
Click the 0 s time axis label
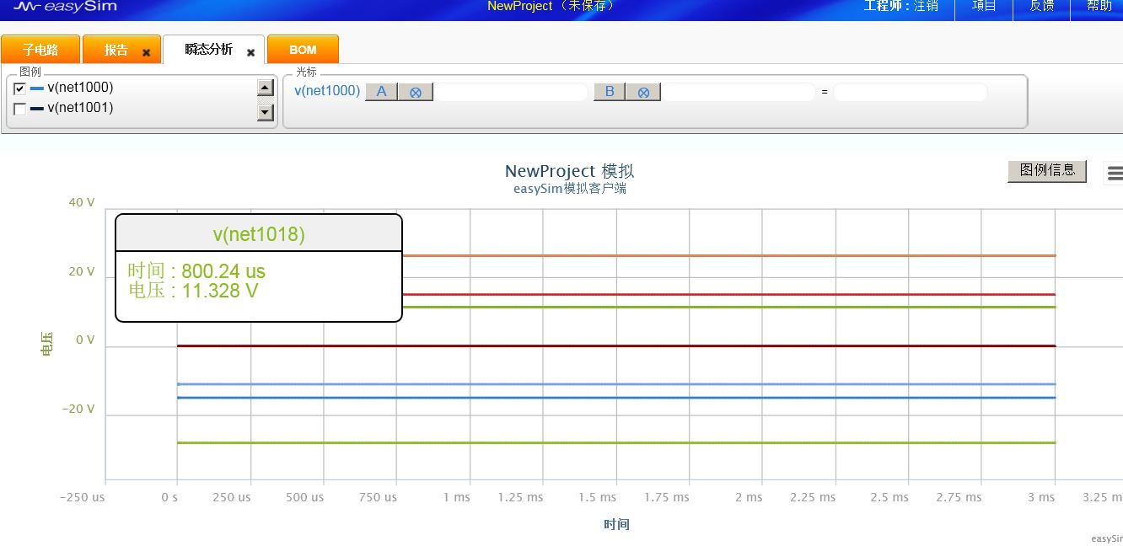click(169, 497)
